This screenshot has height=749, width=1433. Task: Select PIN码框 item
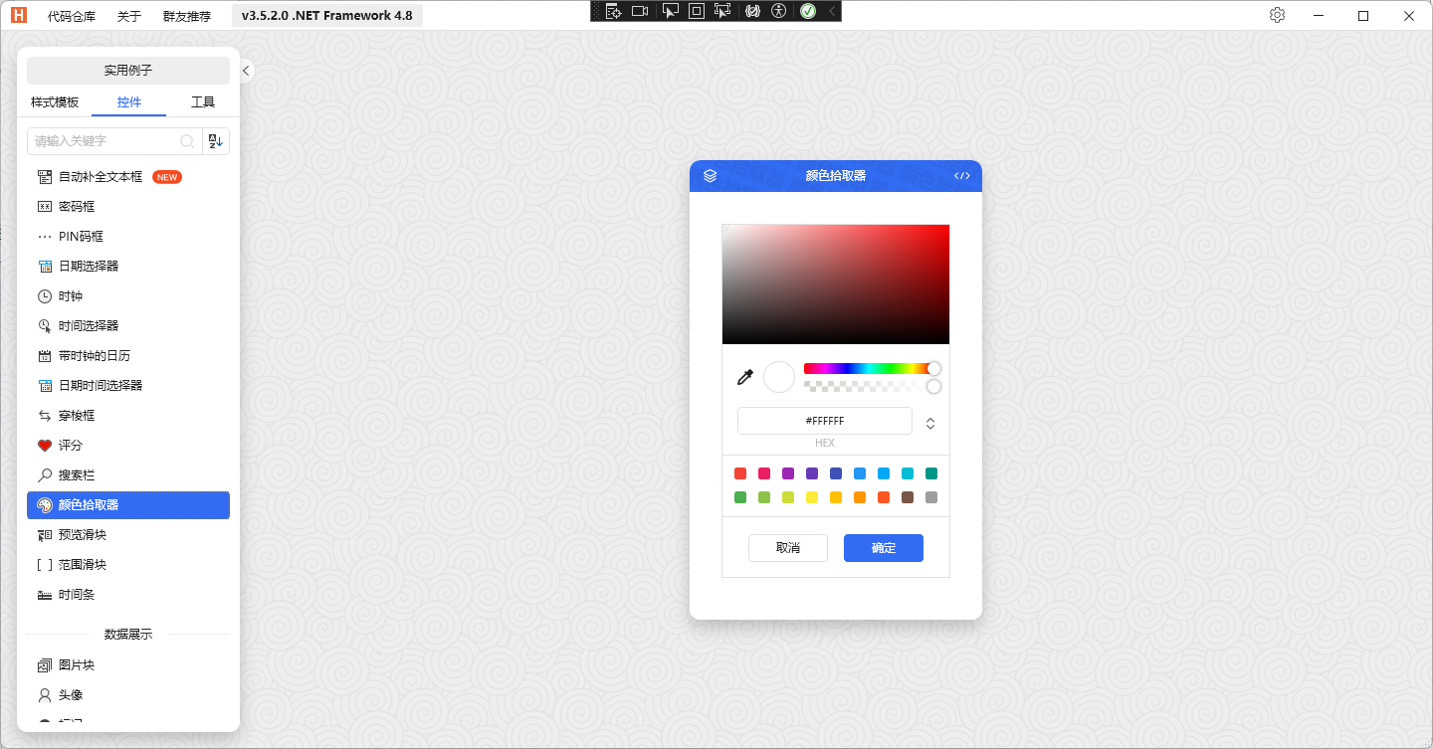pos(128,237)
